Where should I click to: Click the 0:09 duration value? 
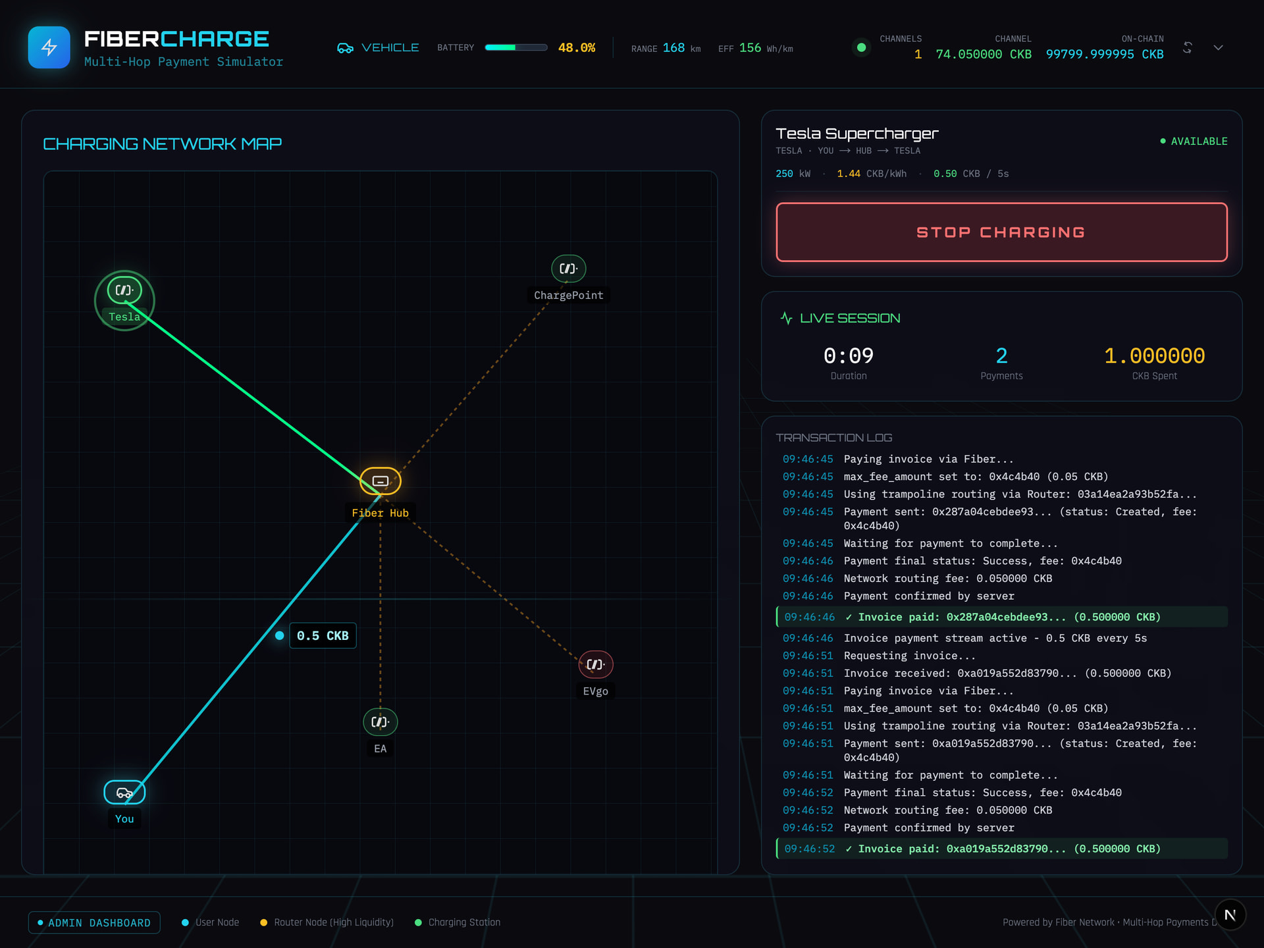pos(849,356)
